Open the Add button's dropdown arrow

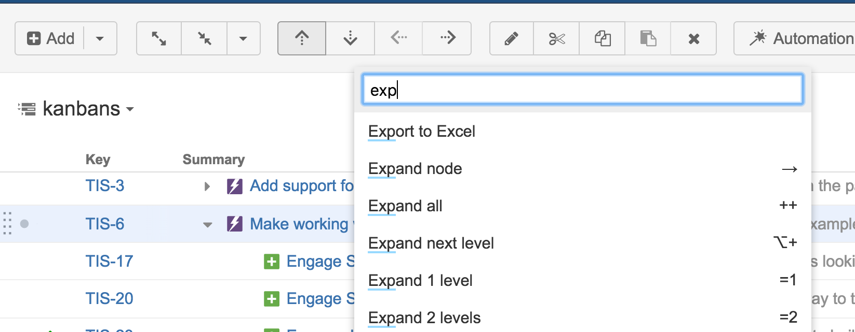coord(99,38)
